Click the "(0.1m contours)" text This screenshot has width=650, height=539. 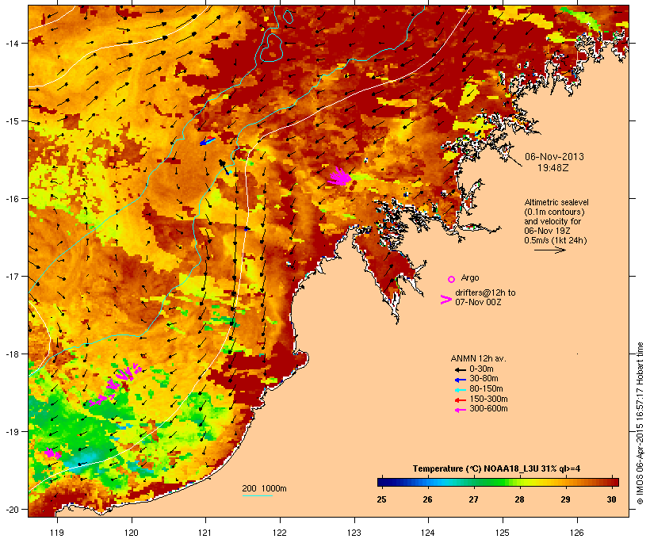pyautogui.click(x=554, y=212)
